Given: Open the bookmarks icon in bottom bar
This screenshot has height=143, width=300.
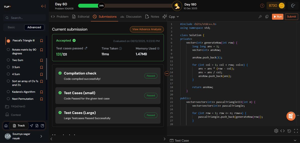Looking at the screenshot, I should point(42,126).
